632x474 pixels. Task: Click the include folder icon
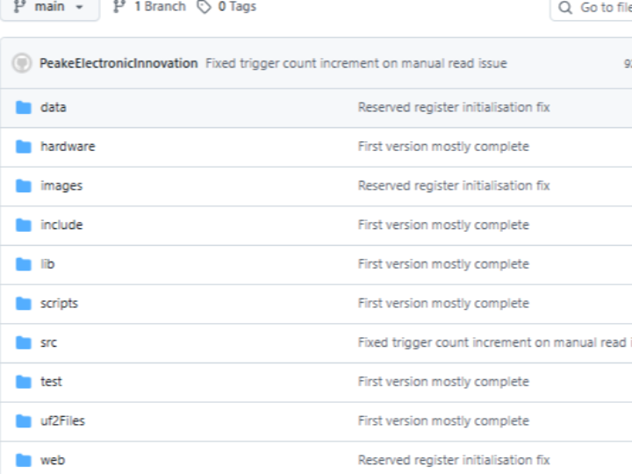point(24,226)
